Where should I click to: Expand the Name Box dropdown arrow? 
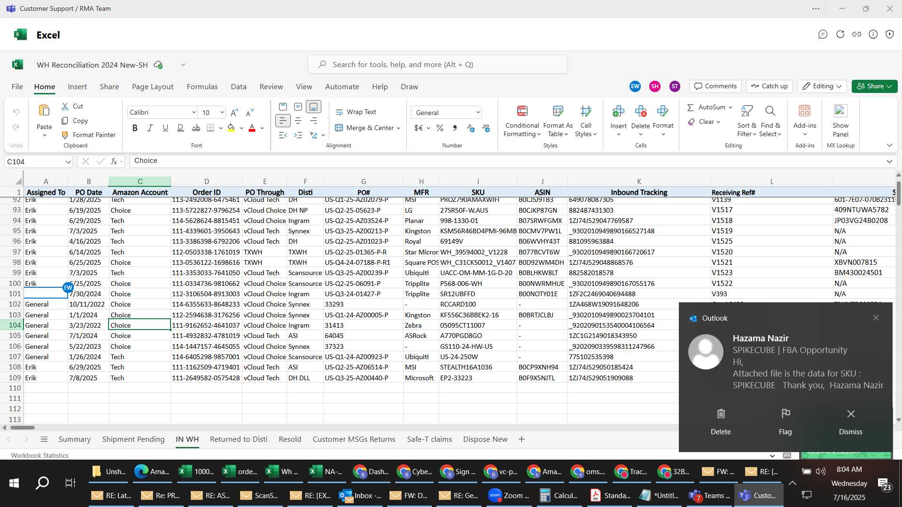pos(68,162)
